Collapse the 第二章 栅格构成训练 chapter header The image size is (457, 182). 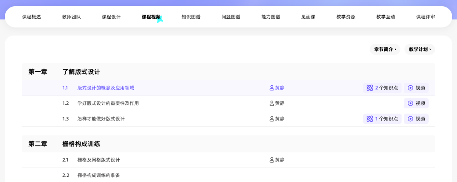click(x=228, y=144)
